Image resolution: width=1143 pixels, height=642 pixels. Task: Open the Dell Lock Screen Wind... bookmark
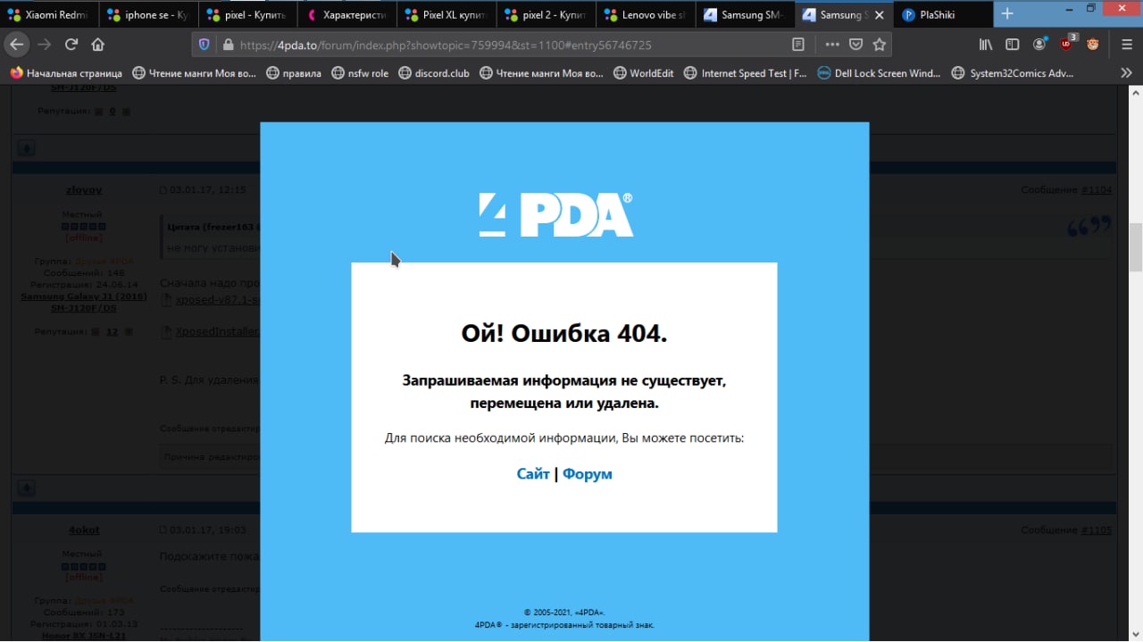pyautogui.click(x=880, y=73)
